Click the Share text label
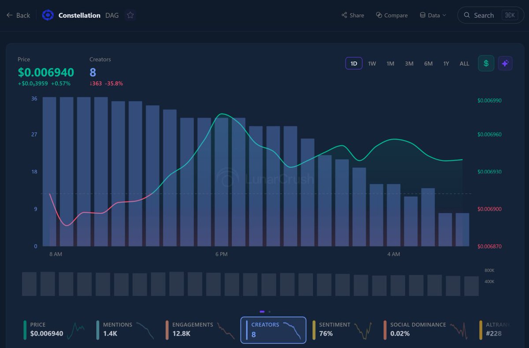529x348 pixels. tap(357, 15)
